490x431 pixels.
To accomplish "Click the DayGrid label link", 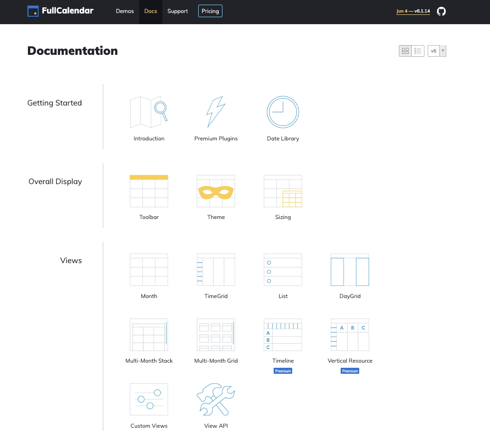I will tap(349, 296).
